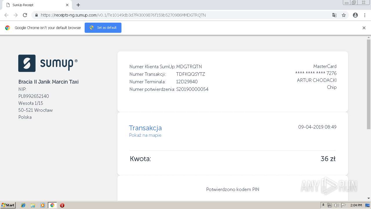
Task: Click the scrollbar down arrow
Action: (369, 198)
